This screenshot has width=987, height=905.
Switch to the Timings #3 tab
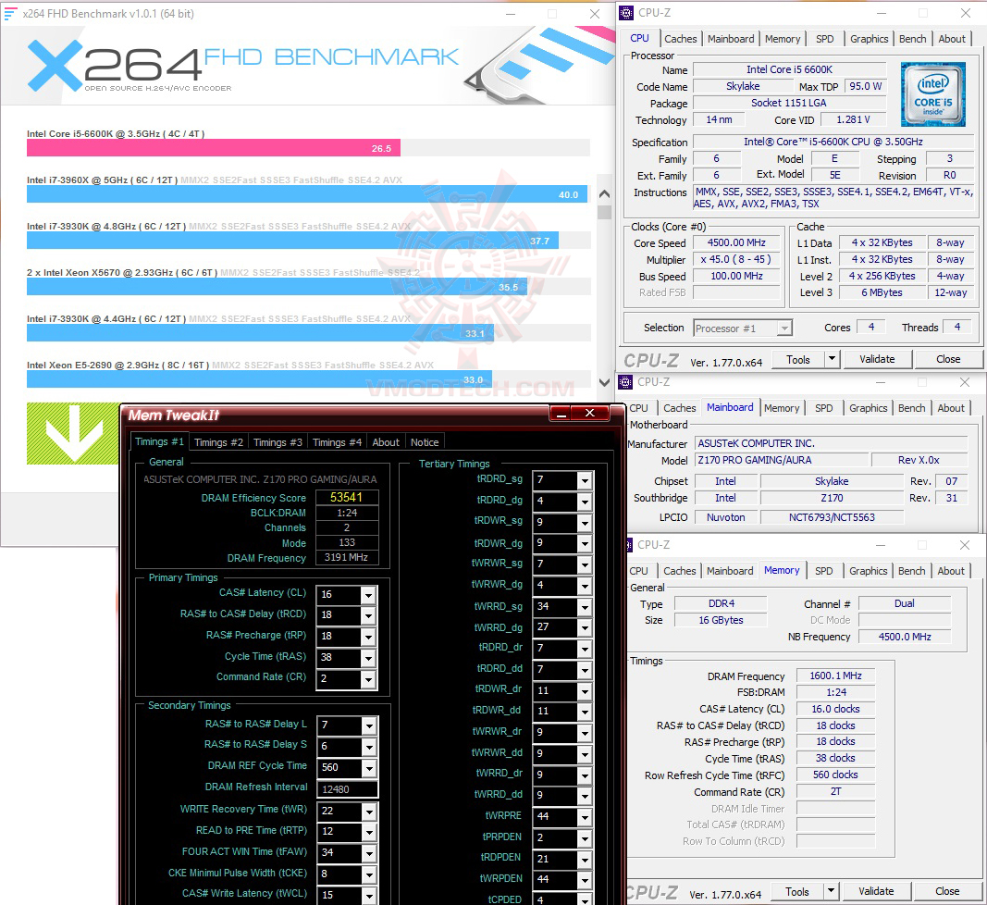278,441
